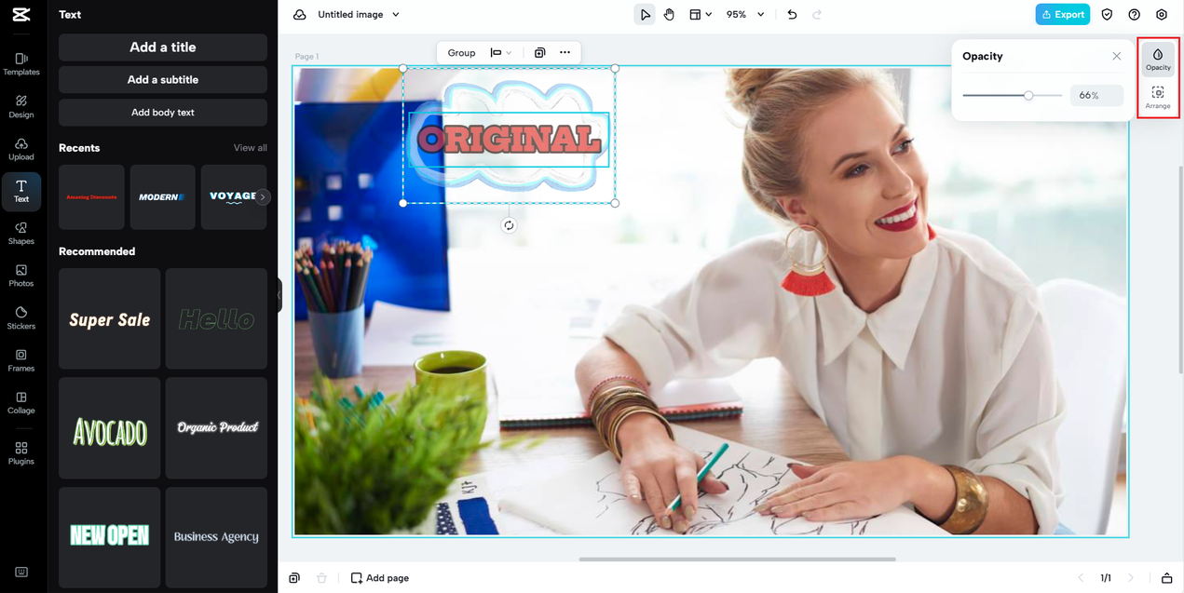Click Add page button
The image size is (1184, 593).
coord(380,578)
